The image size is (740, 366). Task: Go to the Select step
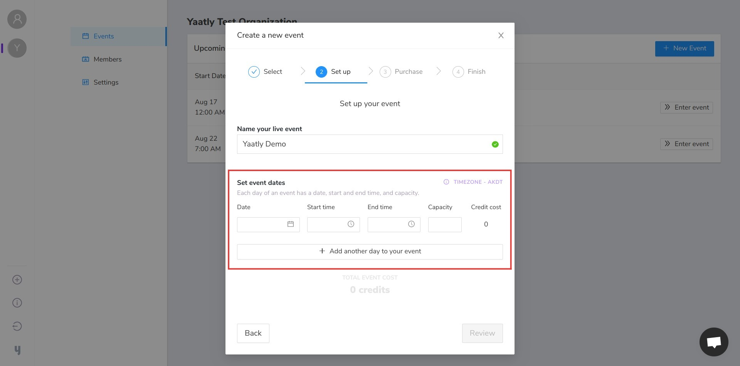click(x=265, y=72)
